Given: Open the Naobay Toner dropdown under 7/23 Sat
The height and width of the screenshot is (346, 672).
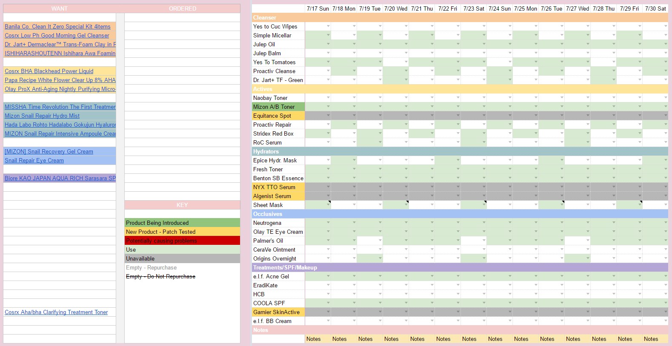Looking at the screenshot, I should [484, 98].
